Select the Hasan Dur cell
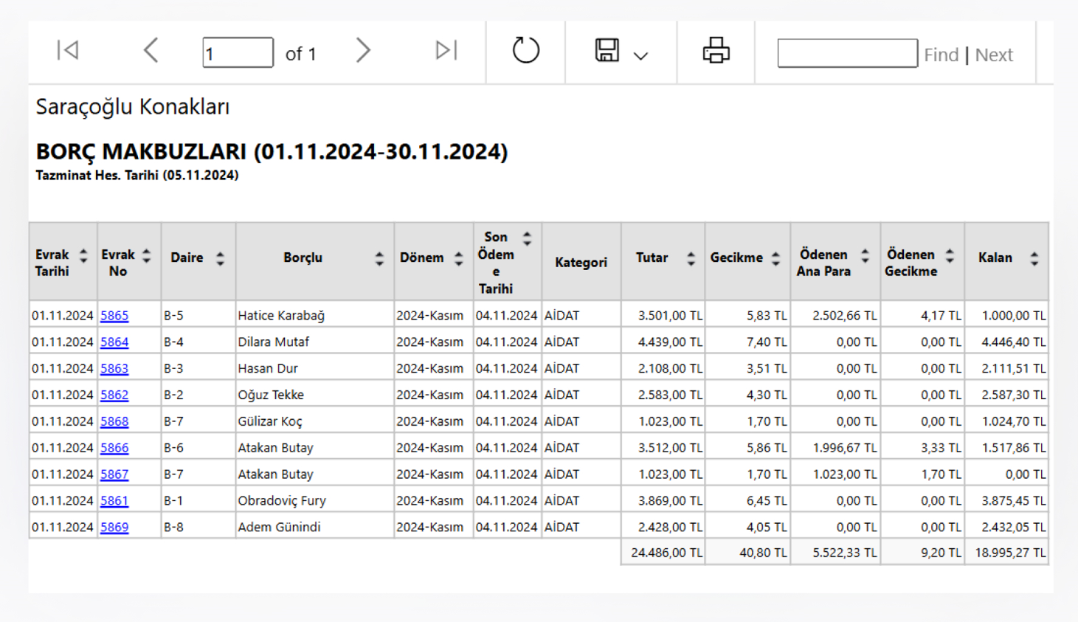1078x622 pixels. [x=314, y=368]
